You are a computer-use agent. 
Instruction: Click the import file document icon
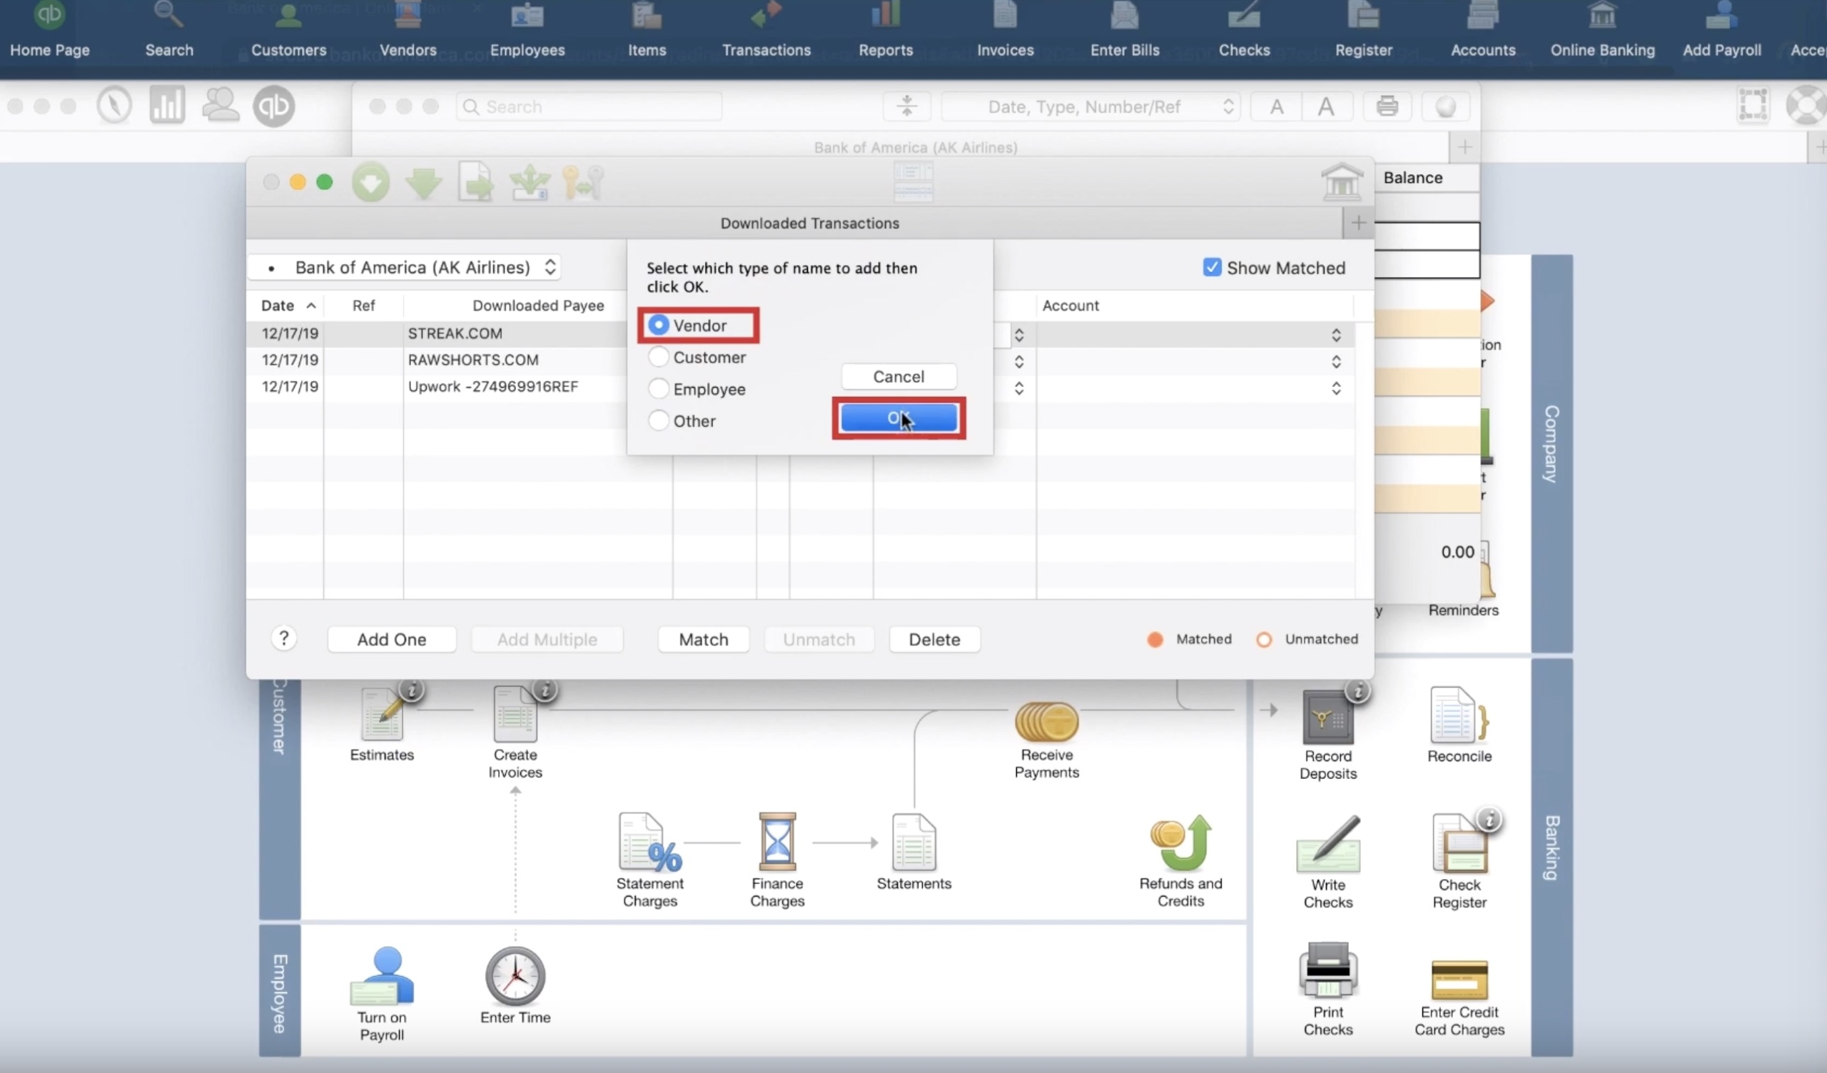tap(475, 181)
